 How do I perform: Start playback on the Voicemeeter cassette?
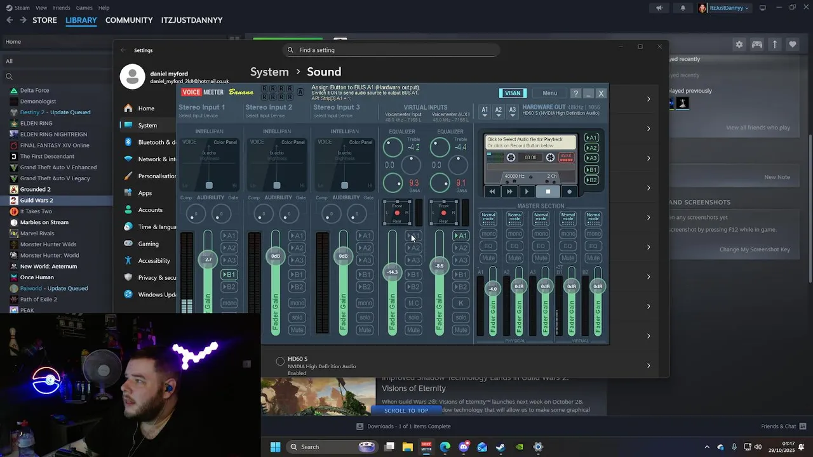pyautogui.click(x=527, y=191)
